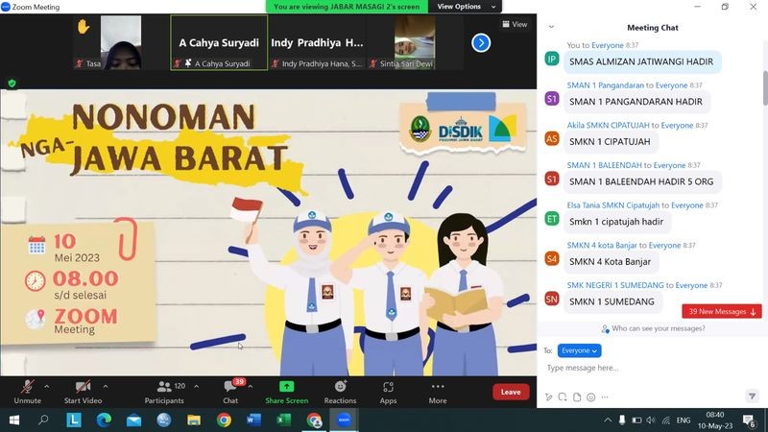Viewport: 768px width, 432px height.
Task: Click the More options icon
Action: [x=438, y=391]
